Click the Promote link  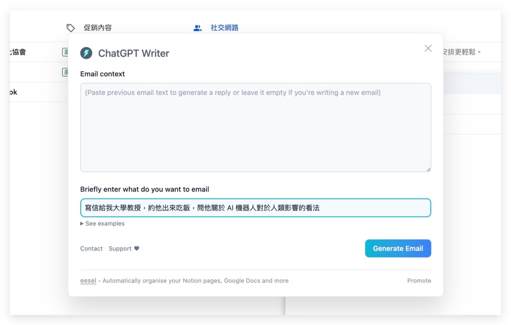point(419,281)
